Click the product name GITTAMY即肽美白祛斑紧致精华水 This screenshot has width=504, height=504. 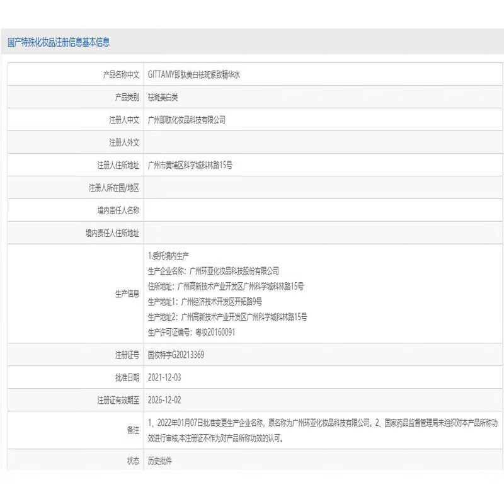click(x=194, y=74)
